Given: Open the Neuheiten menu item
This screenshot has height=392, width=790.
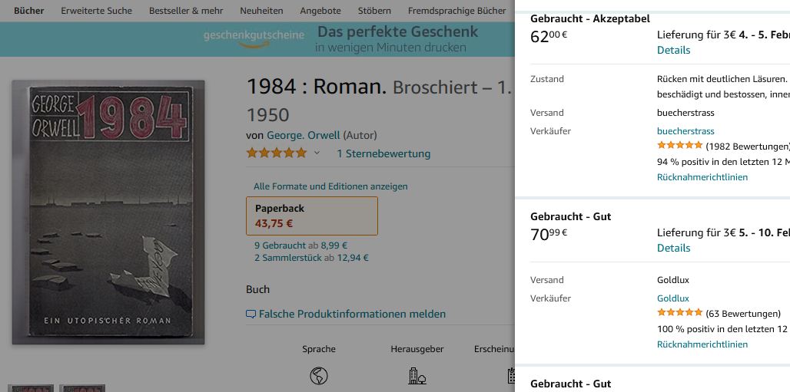Looking at the screenshot, I should click(261, 11).
